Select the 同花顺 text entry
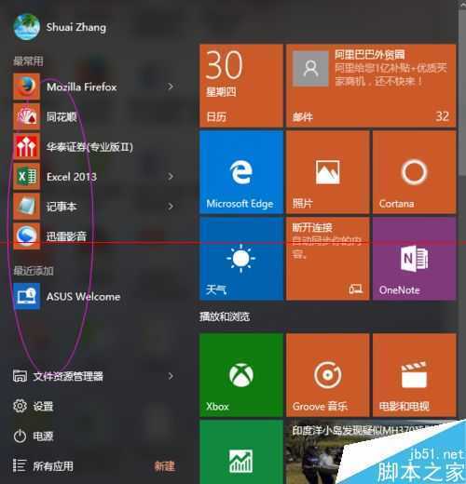 point(62,117)
